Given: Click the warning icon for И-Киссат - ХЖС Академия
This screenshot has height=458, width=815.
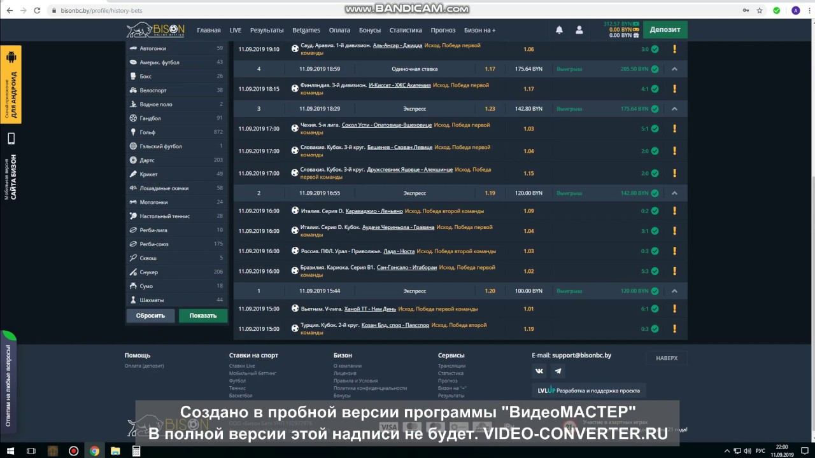Looking at the screenshot, I should (674, 89).
